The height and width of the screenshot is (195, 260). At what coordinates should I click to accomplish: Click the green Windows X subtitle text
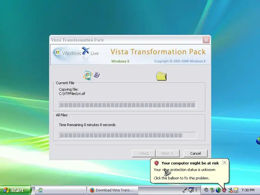tap(120, 61)
